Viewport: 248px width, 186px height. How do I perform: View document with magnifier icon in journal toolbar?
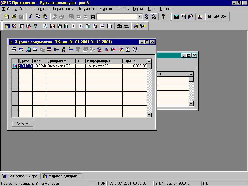point(28,50)
